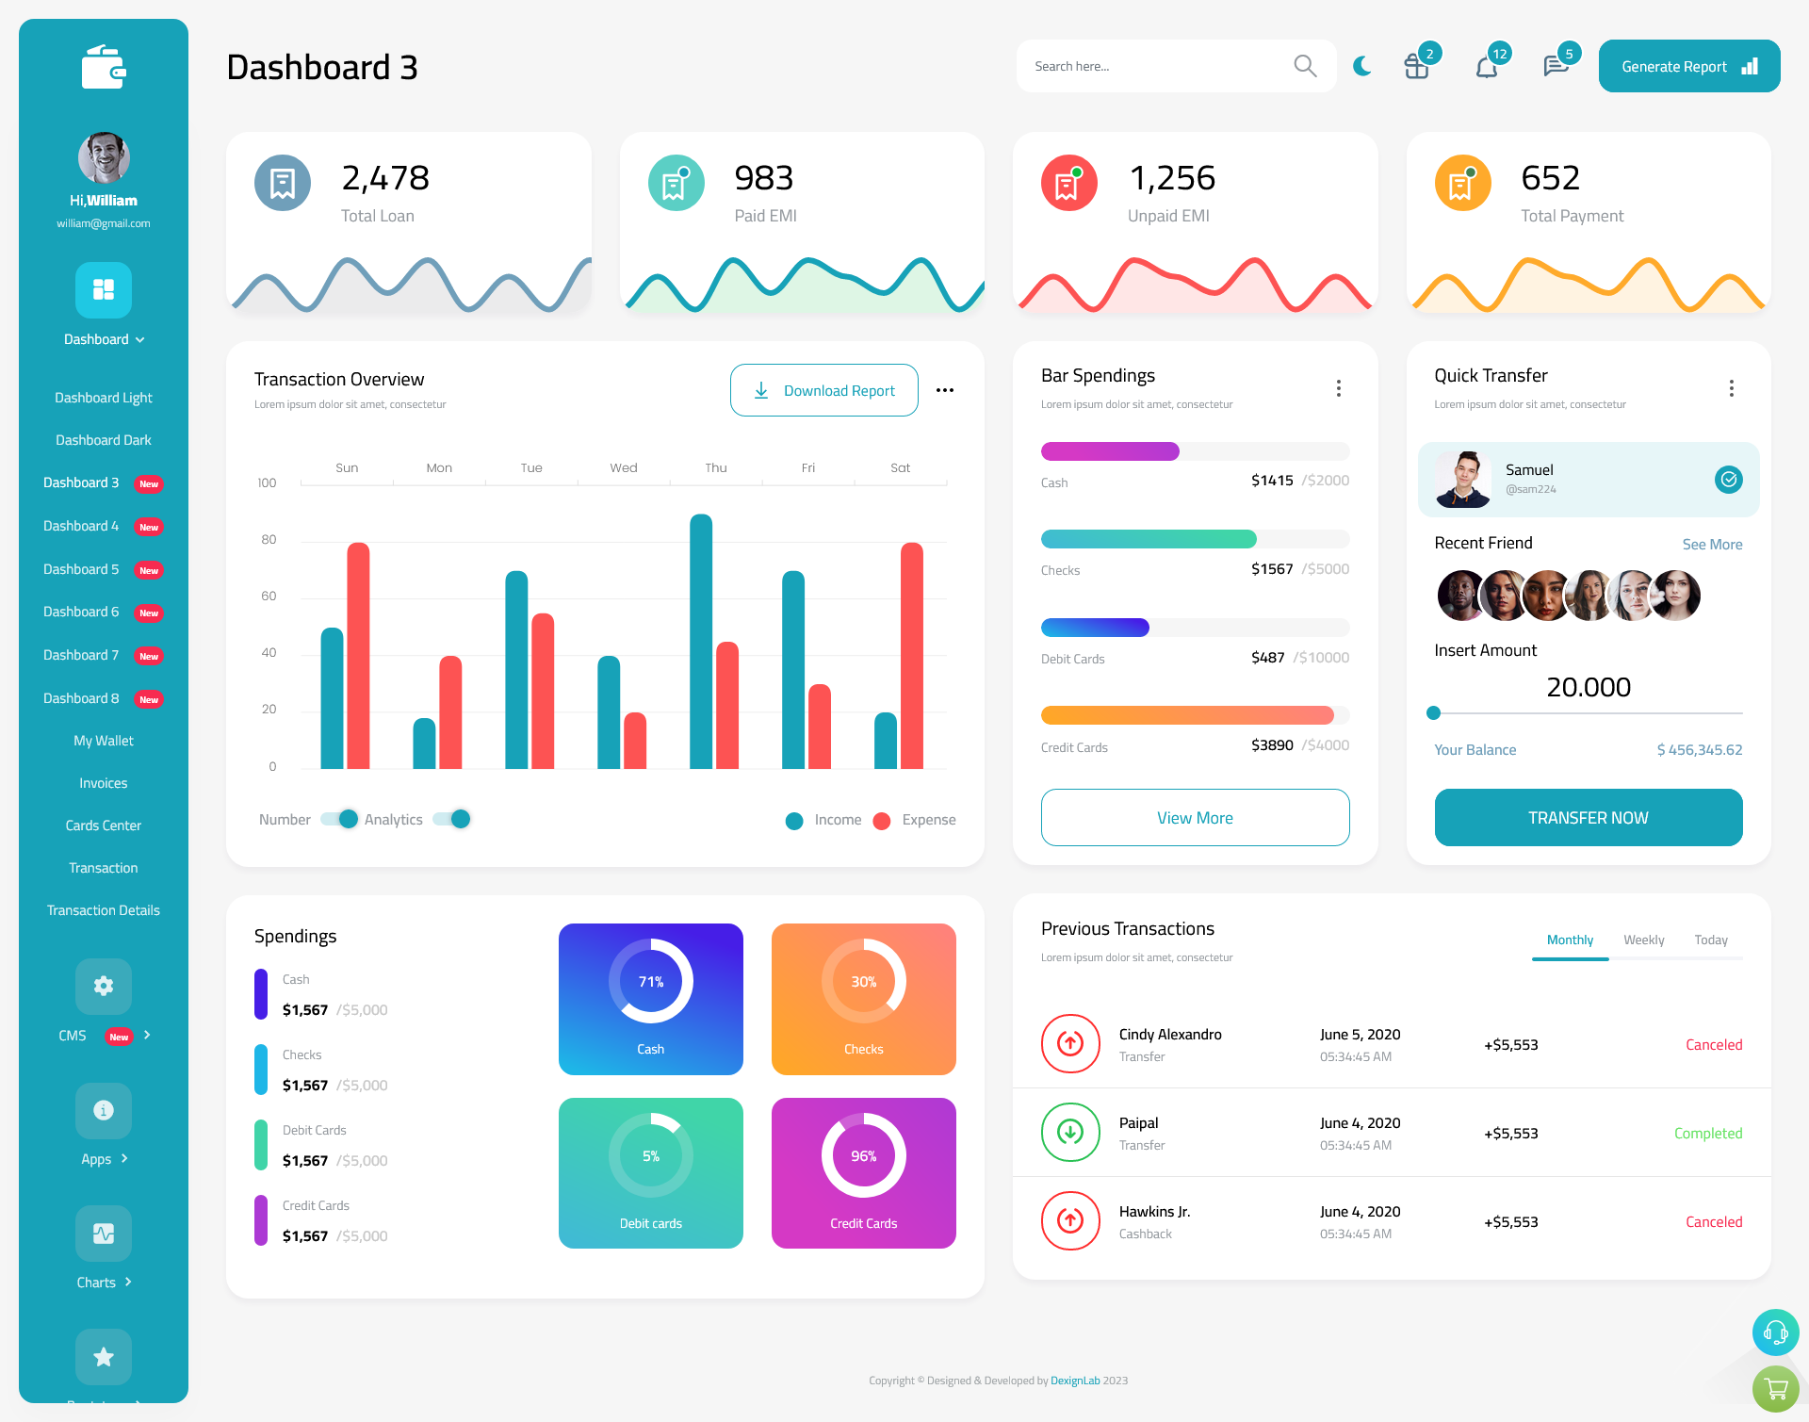Click the Download Report button

[825, 389]
